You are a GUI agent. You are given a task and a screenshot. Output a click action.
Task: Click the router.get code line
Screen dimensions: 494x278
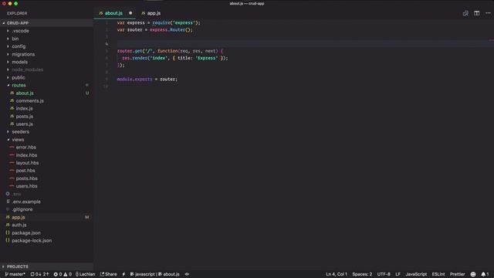(170, 51)
